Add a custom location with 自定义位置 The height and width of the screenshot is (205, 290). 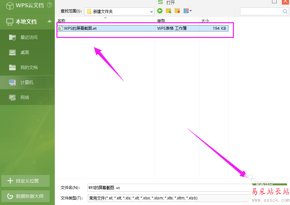(25, 181)
